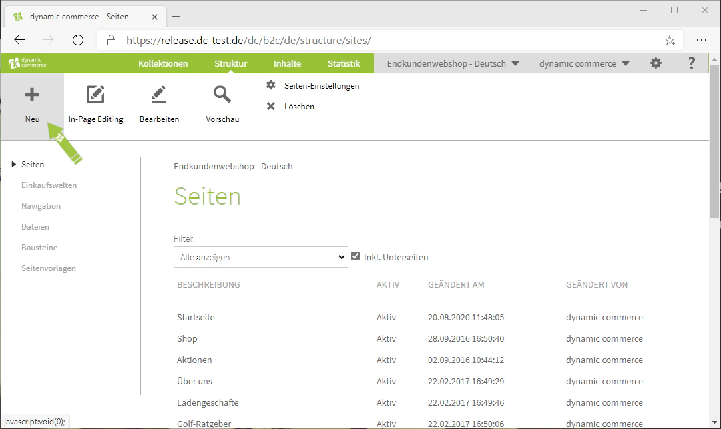This screenshot has height=429, width=721.
Task: Click date 02.09.2016 10:44:12
Action: pos(466,360)
